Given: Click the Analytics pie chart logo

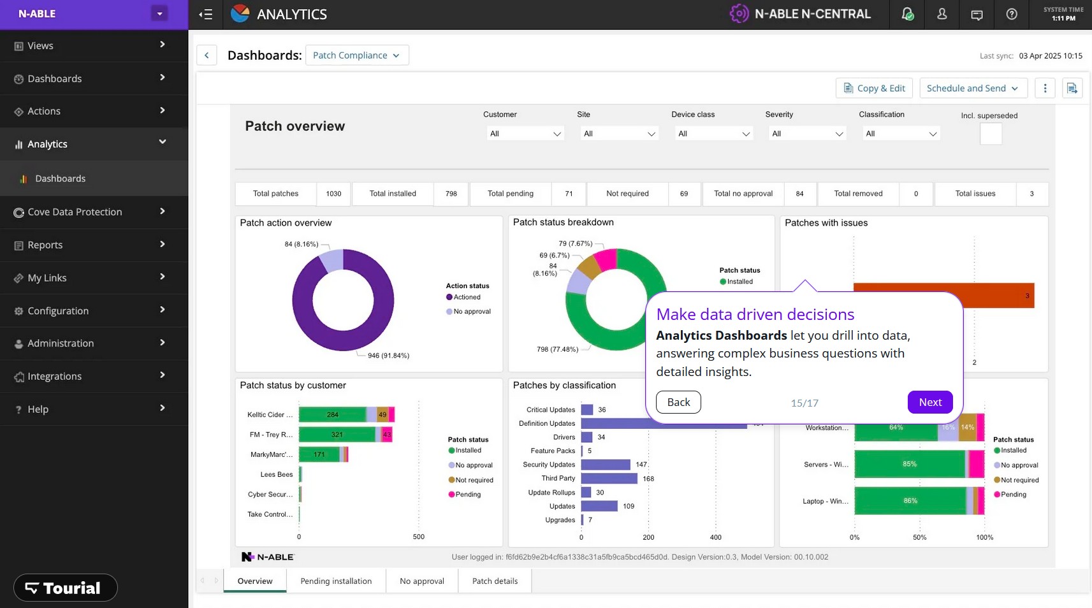Looking at the screenshot, I should coord(240,13).
